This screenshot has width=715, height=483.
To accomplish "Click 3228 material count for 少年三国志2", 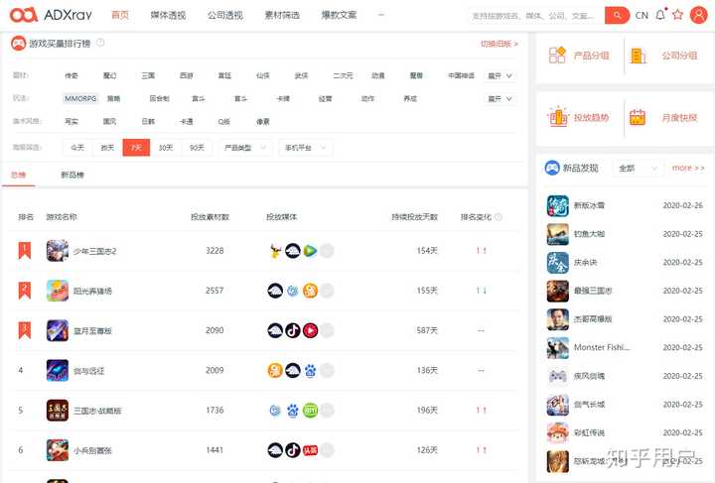I will coord(214,251).
